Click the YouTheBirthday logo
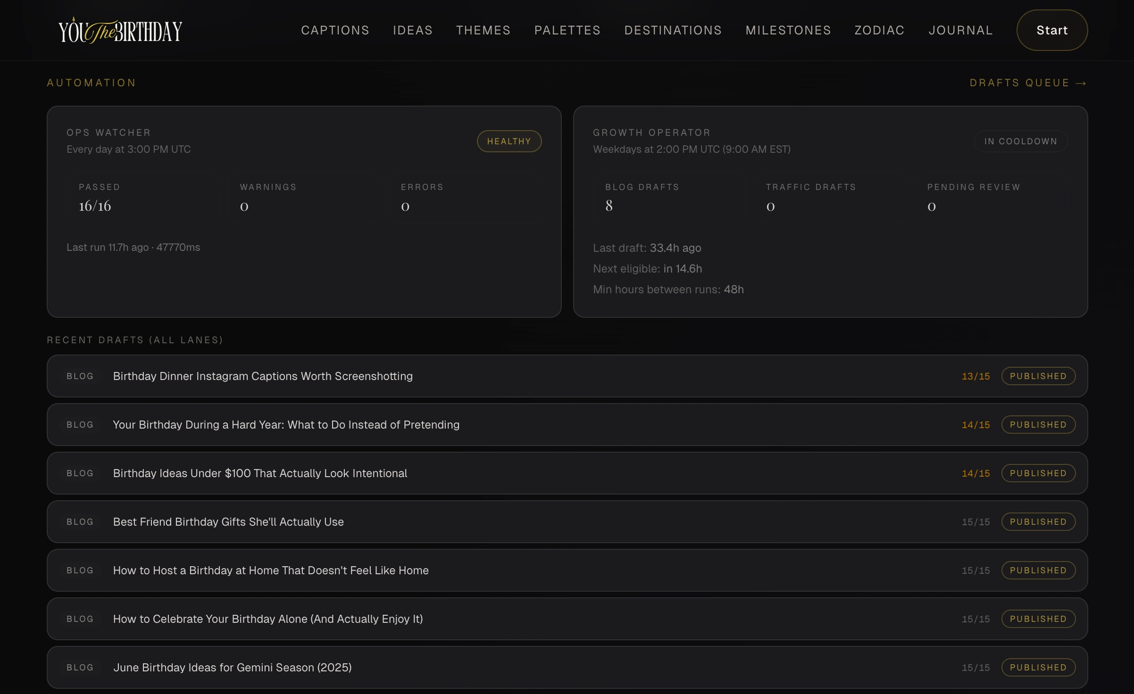 click(x=120, y=31)
